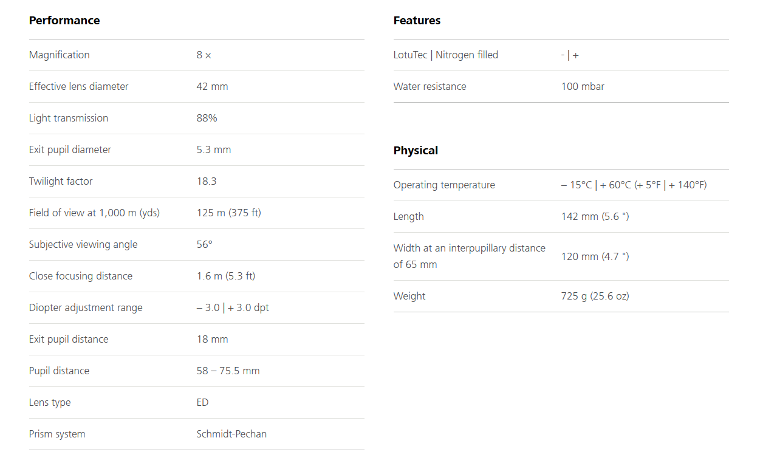Click the "42 mm" lens diameter value

point(212,87)
